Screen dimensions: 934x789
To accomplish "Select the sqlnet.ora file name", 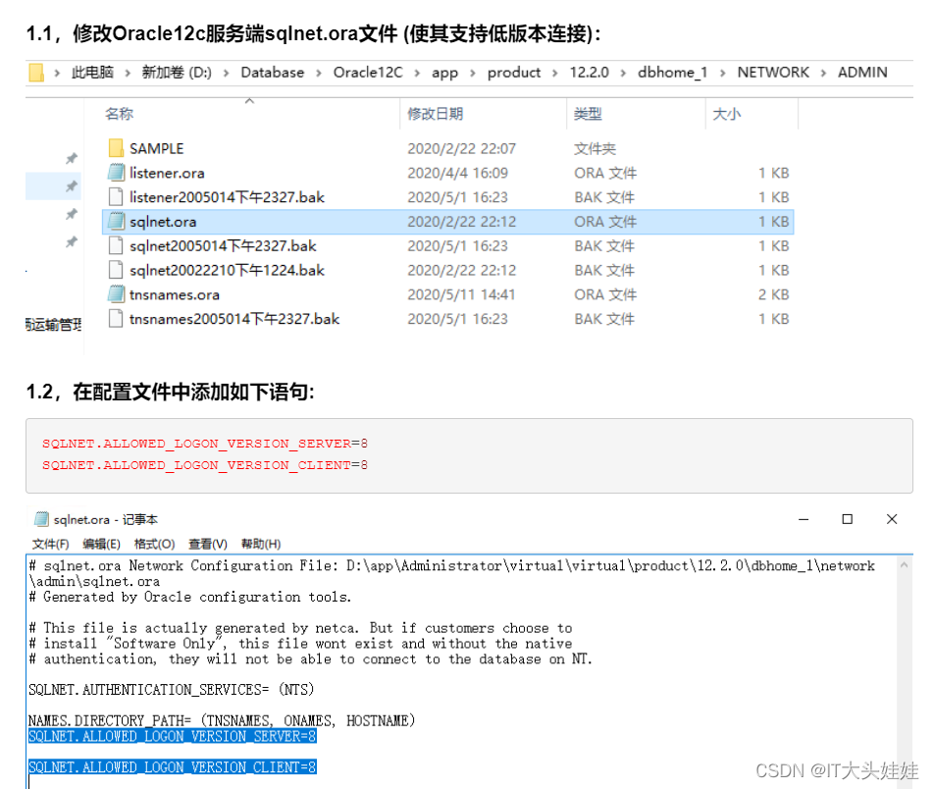I will pyautogui.click(x=163, y=222).
